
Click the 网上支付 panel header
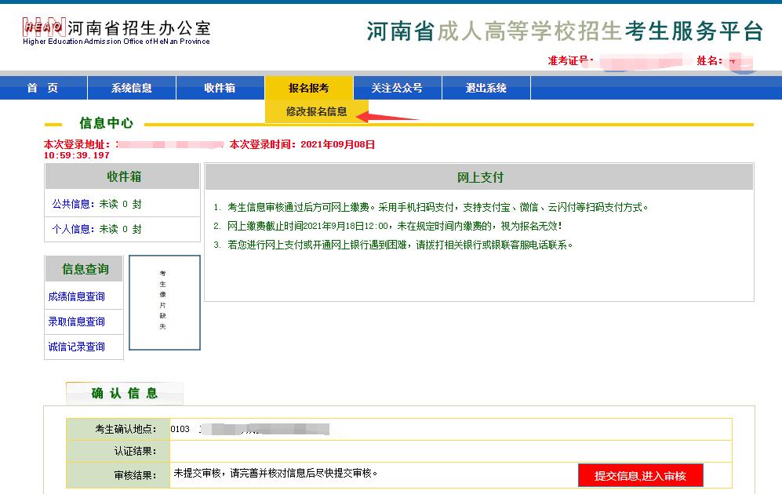click(479, 177)
